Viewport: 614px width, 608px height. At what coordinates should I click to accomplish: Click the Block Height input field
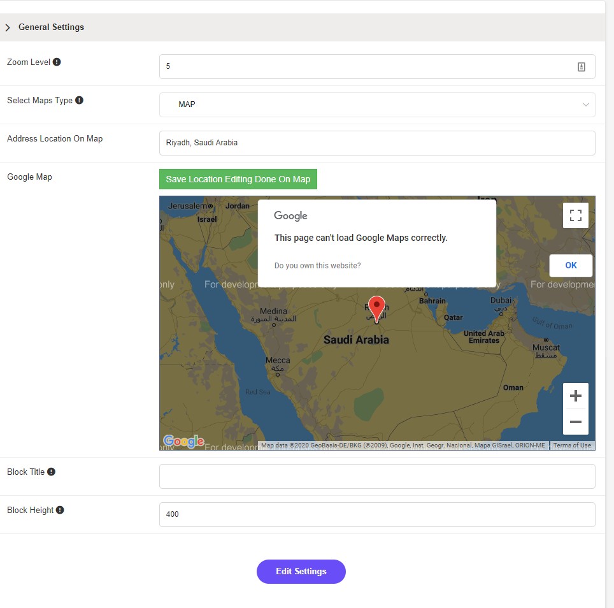point(377,515)
